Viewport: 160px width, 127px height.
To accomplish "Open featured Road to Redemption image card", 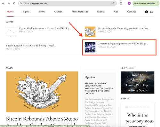I will [x=137, y=83].
